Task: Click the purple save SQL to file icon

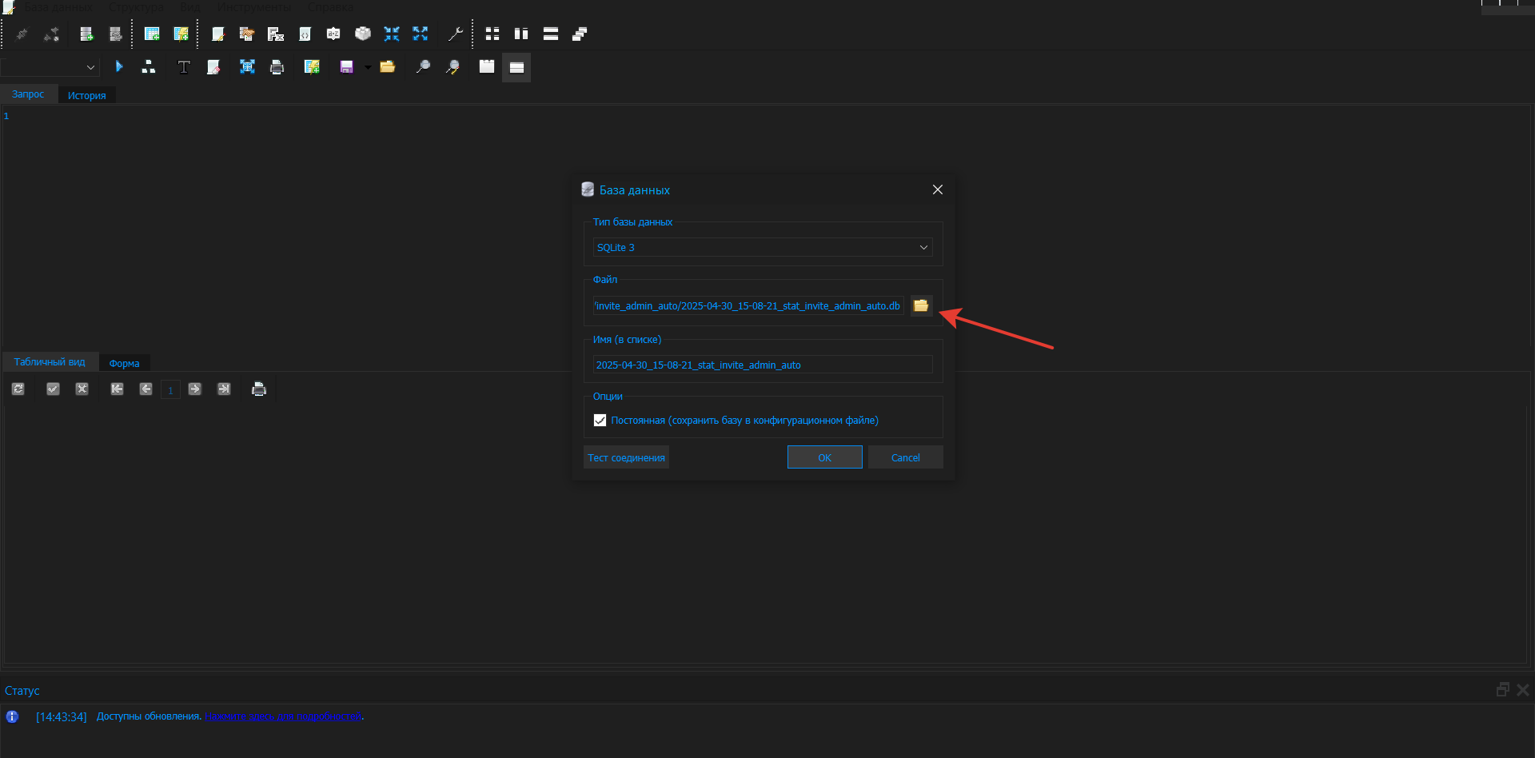Action: tap(346, 67)
